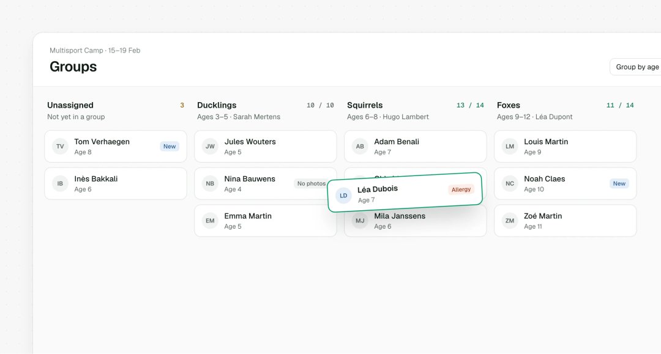Image resolution: width=661 pixels, height=354 pixels.
Task: Select the Mila Janssens card
Action: (x=415, y=221)
